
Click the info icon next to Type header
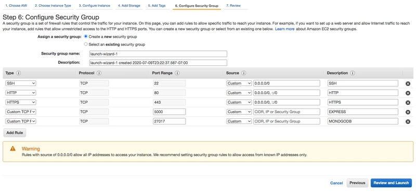19,73
